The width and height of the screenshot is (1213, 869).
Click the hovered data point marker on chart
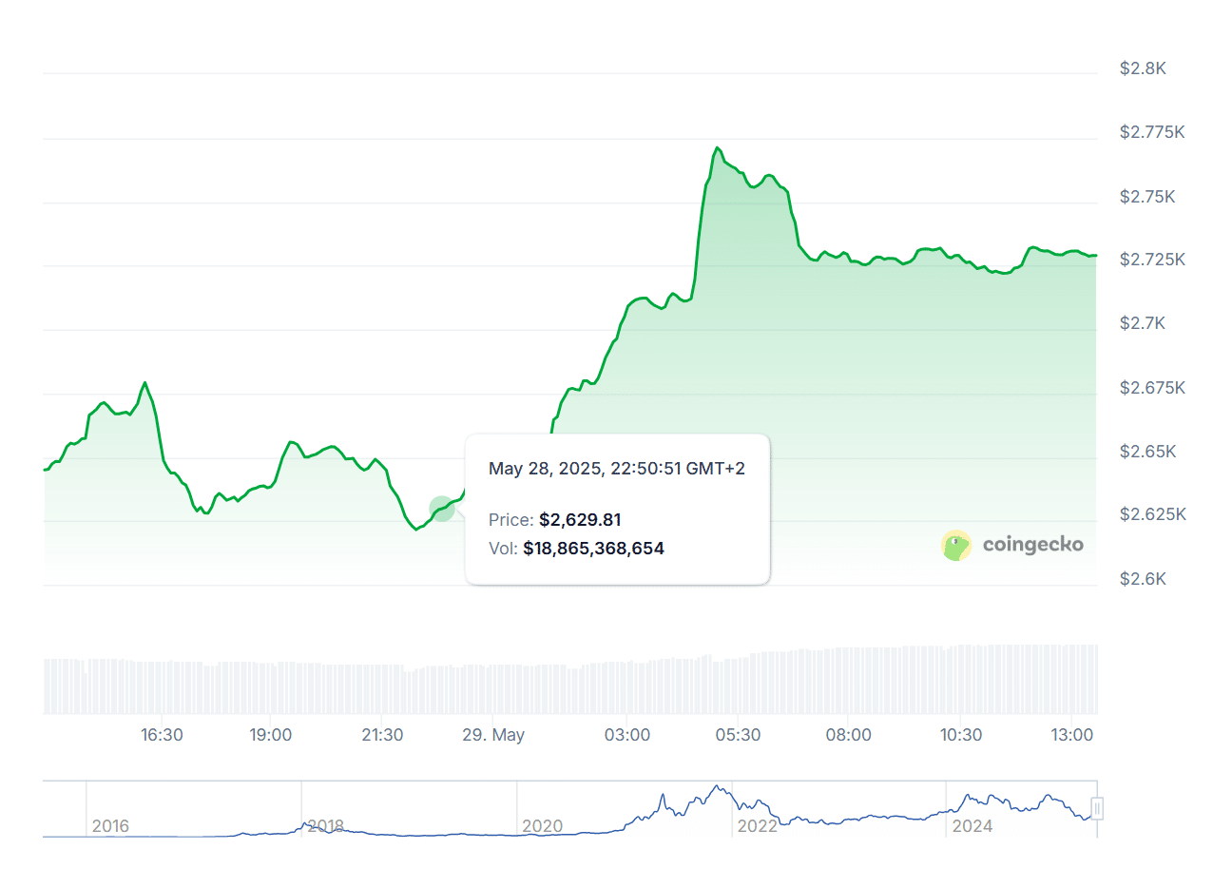coord(441,509)
